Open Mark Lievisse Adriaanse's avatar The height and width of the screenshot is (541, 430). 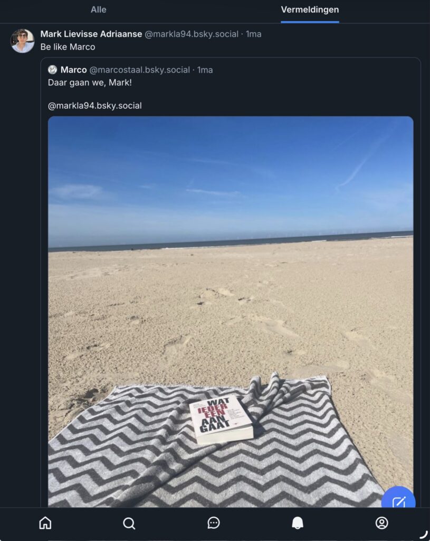coord(22,41)
